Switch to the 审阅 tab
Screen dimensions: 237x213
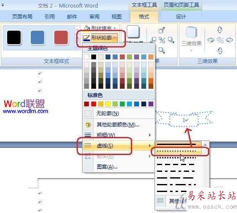point(94,16)
